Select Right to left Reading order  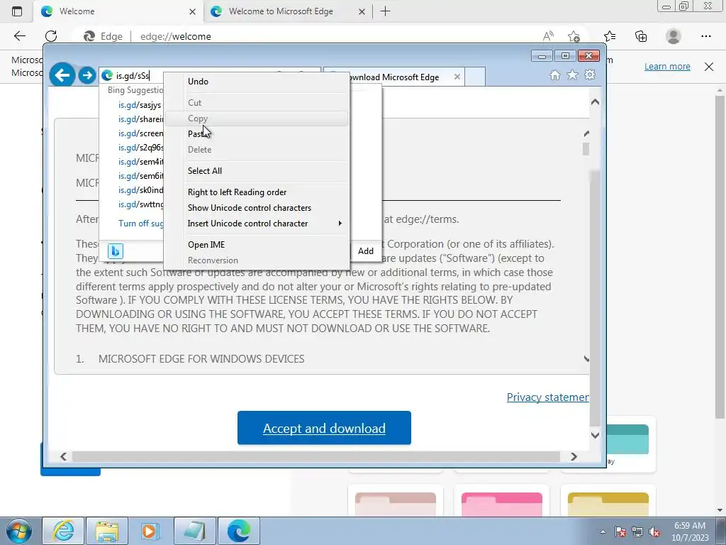coord(257,192)
